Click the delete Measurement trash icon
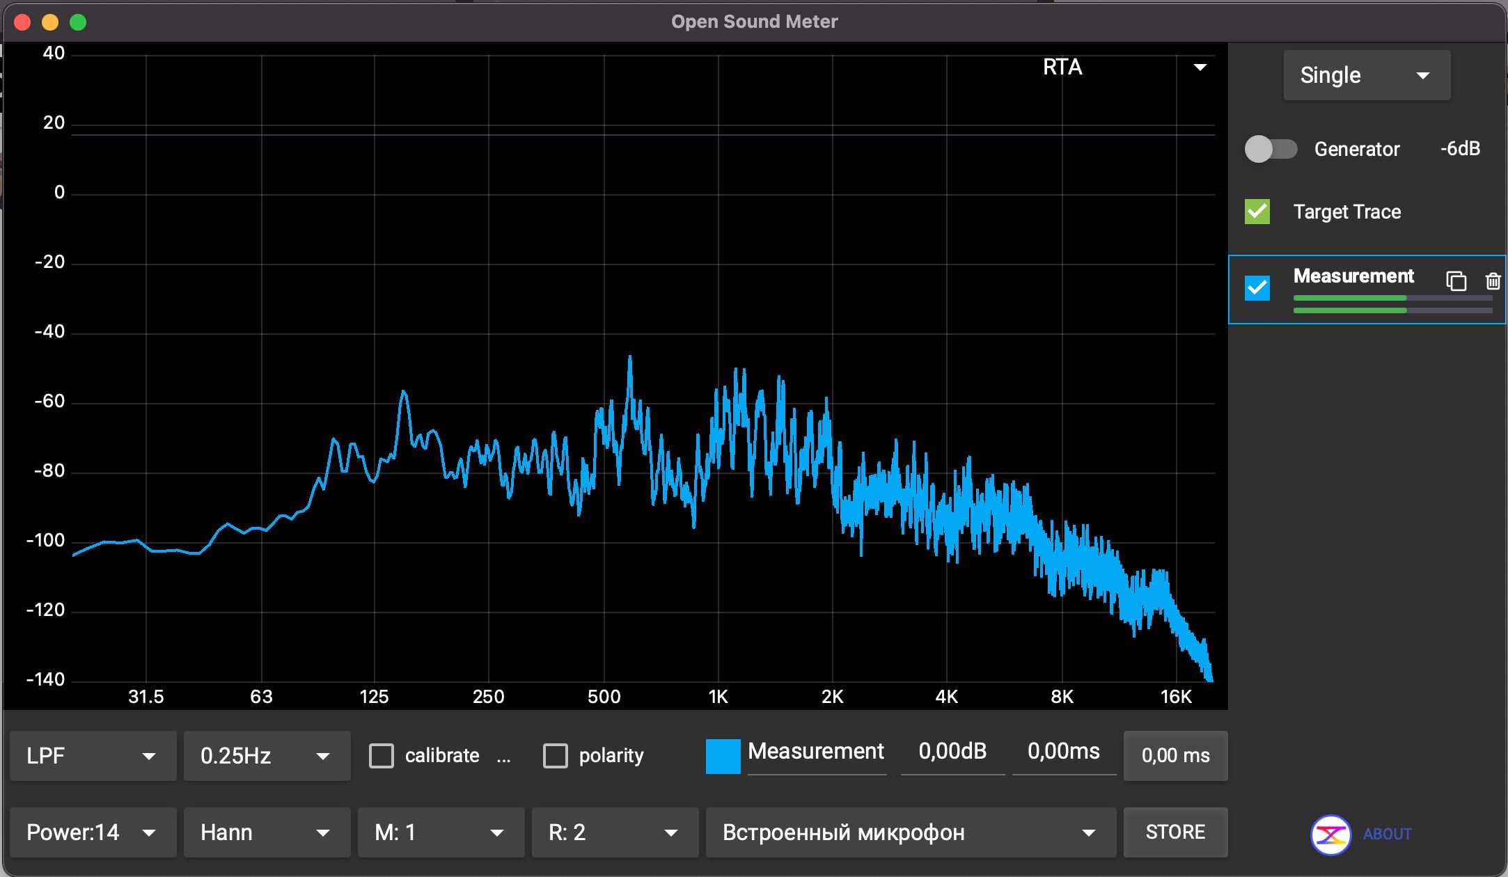This screenshot has height=877, width=1508. [1493, 281]
